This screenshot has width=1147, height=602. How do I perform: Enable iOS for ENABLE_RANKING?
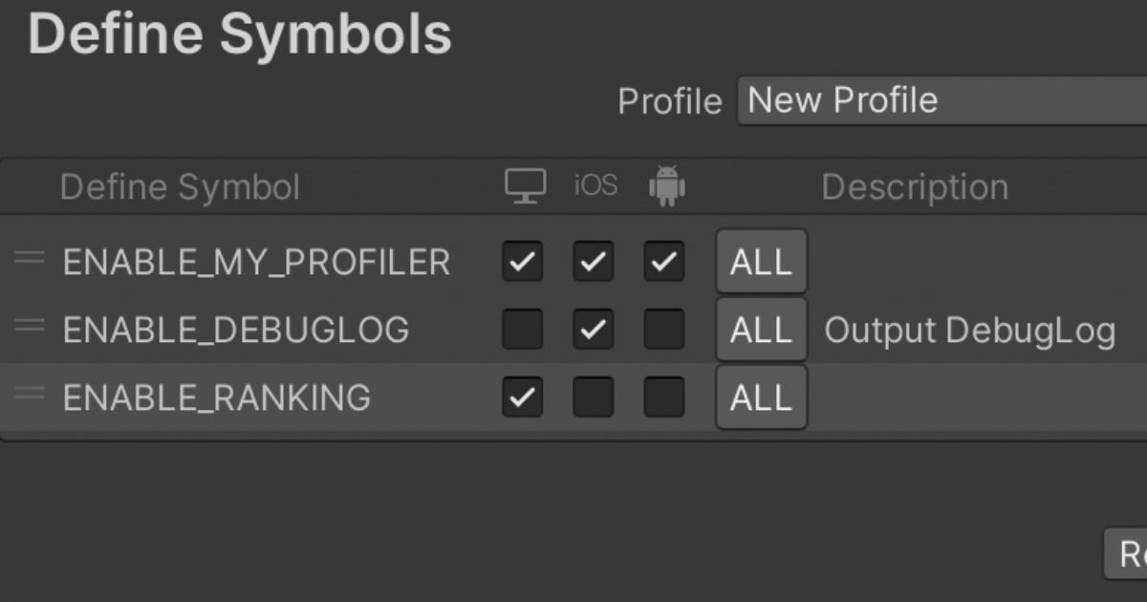click(594, 398)
